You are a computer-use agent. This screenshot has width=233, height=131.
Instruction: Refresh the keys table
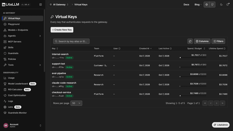click(190, 41)
